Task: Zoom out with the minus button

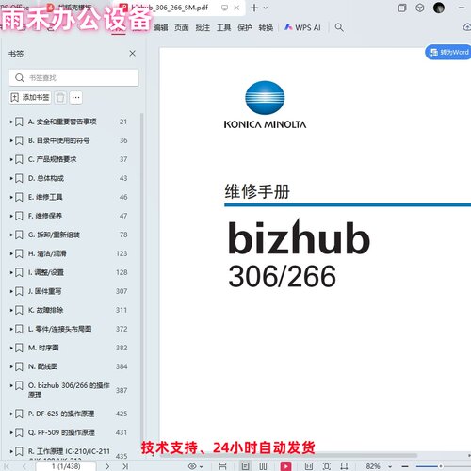Action: [x=405, y=466]
